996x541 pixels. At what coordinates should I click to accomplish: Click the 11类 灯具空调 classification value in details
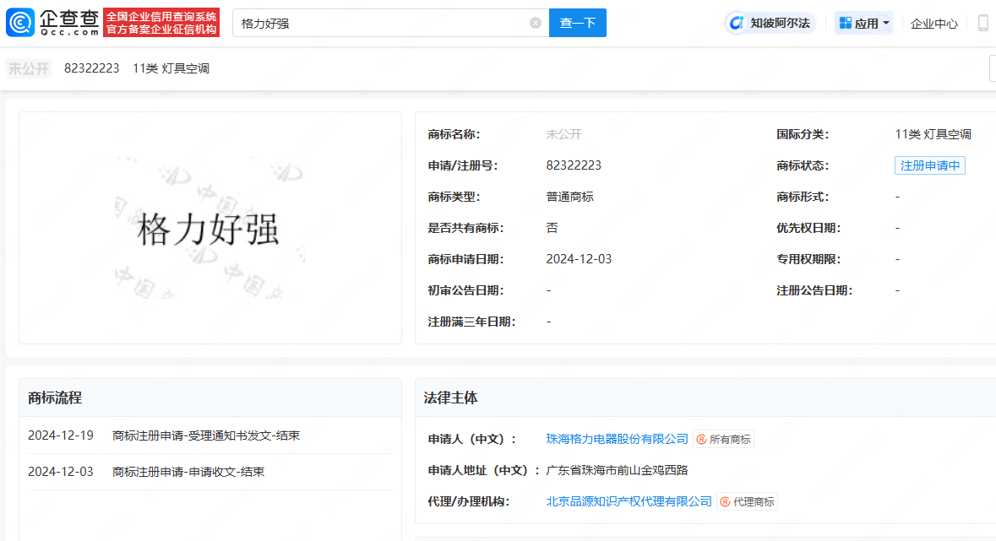point(933,134)
